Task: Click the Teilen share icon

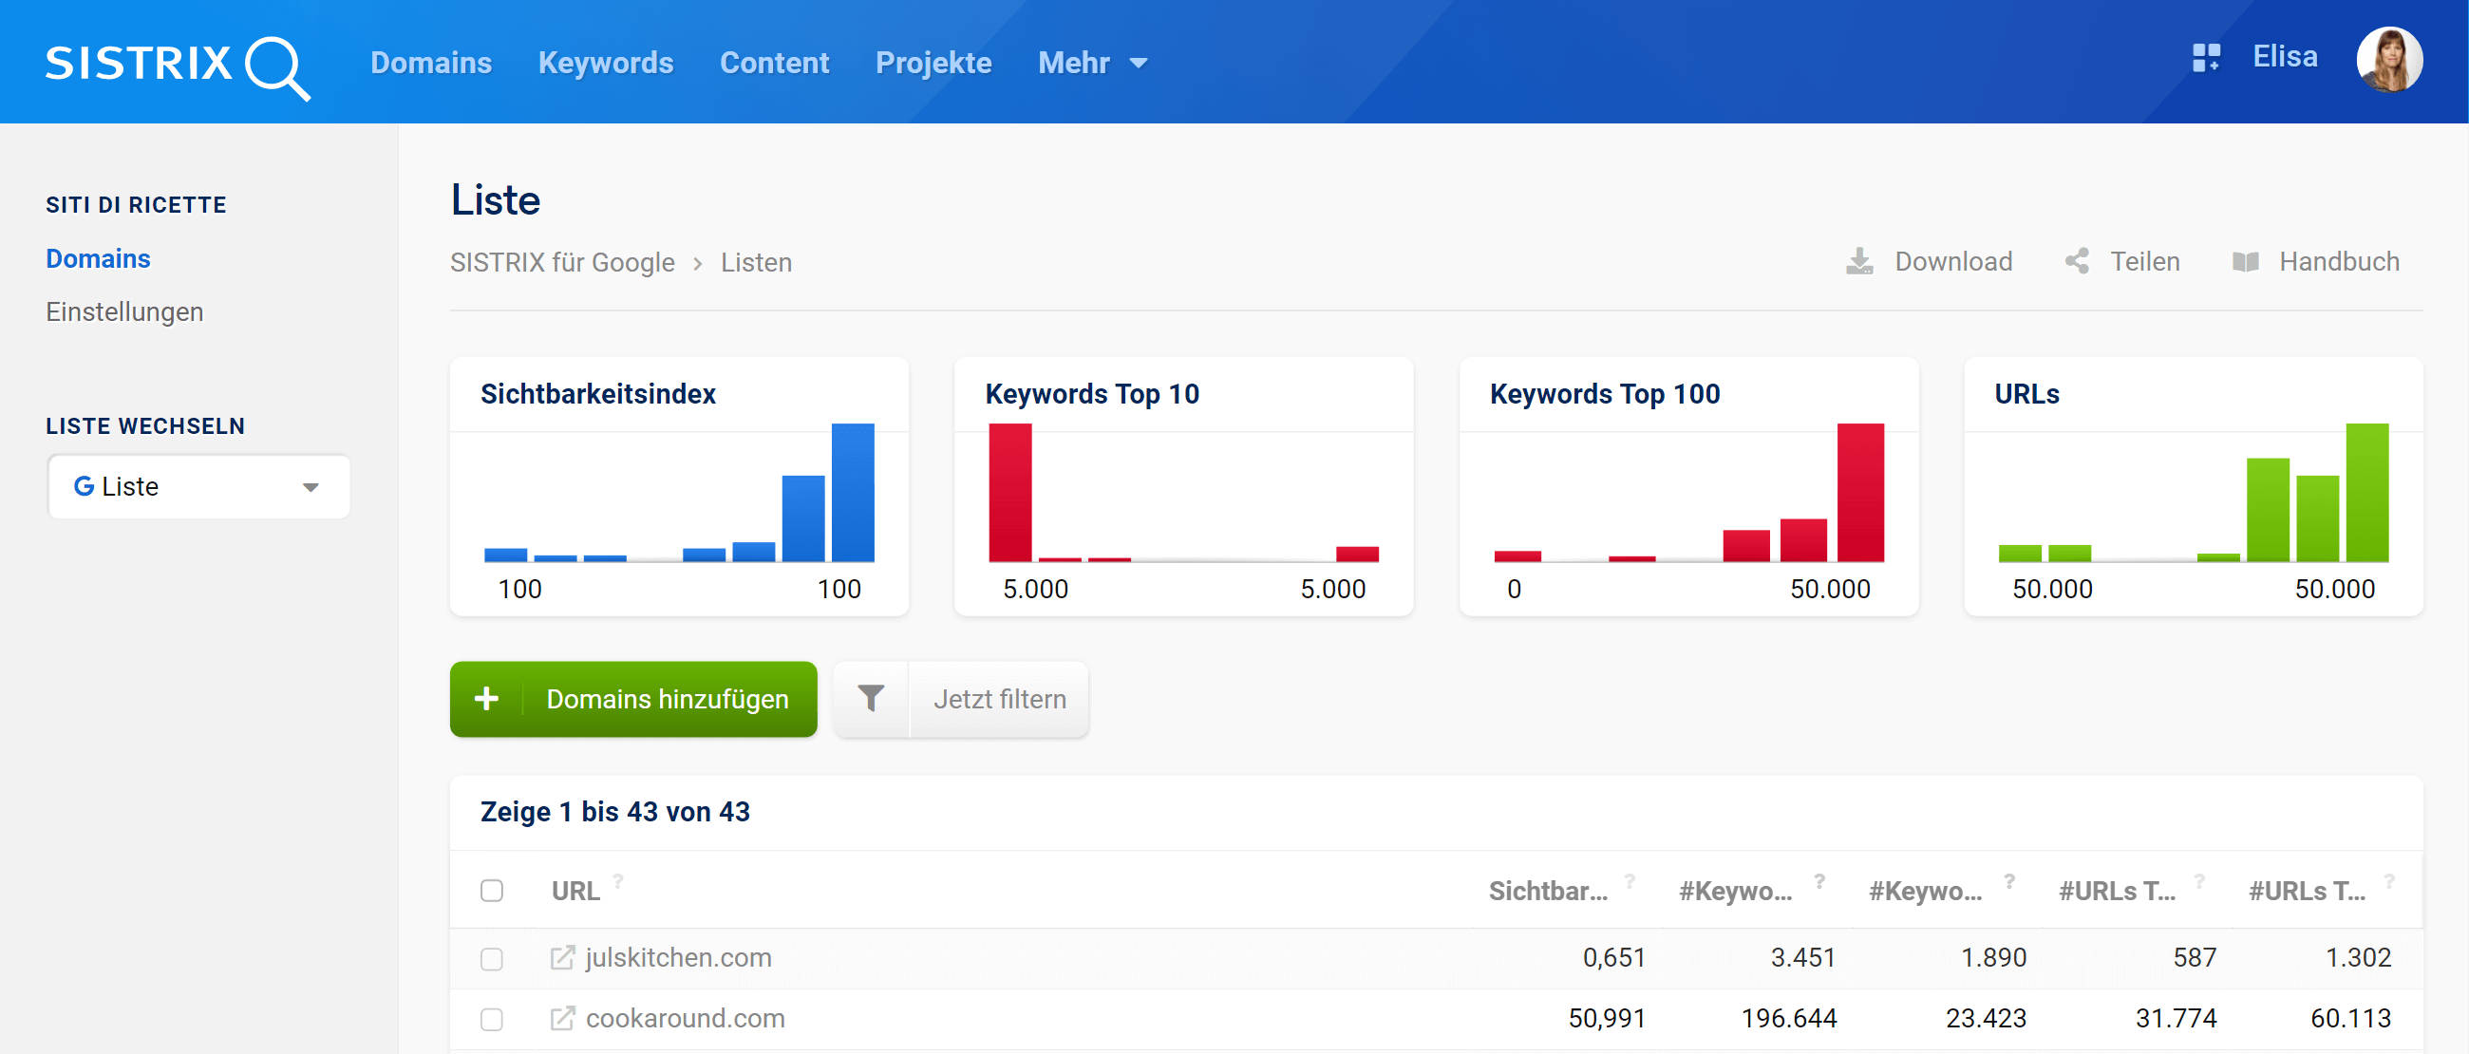Action: (x=2077, y=261)
